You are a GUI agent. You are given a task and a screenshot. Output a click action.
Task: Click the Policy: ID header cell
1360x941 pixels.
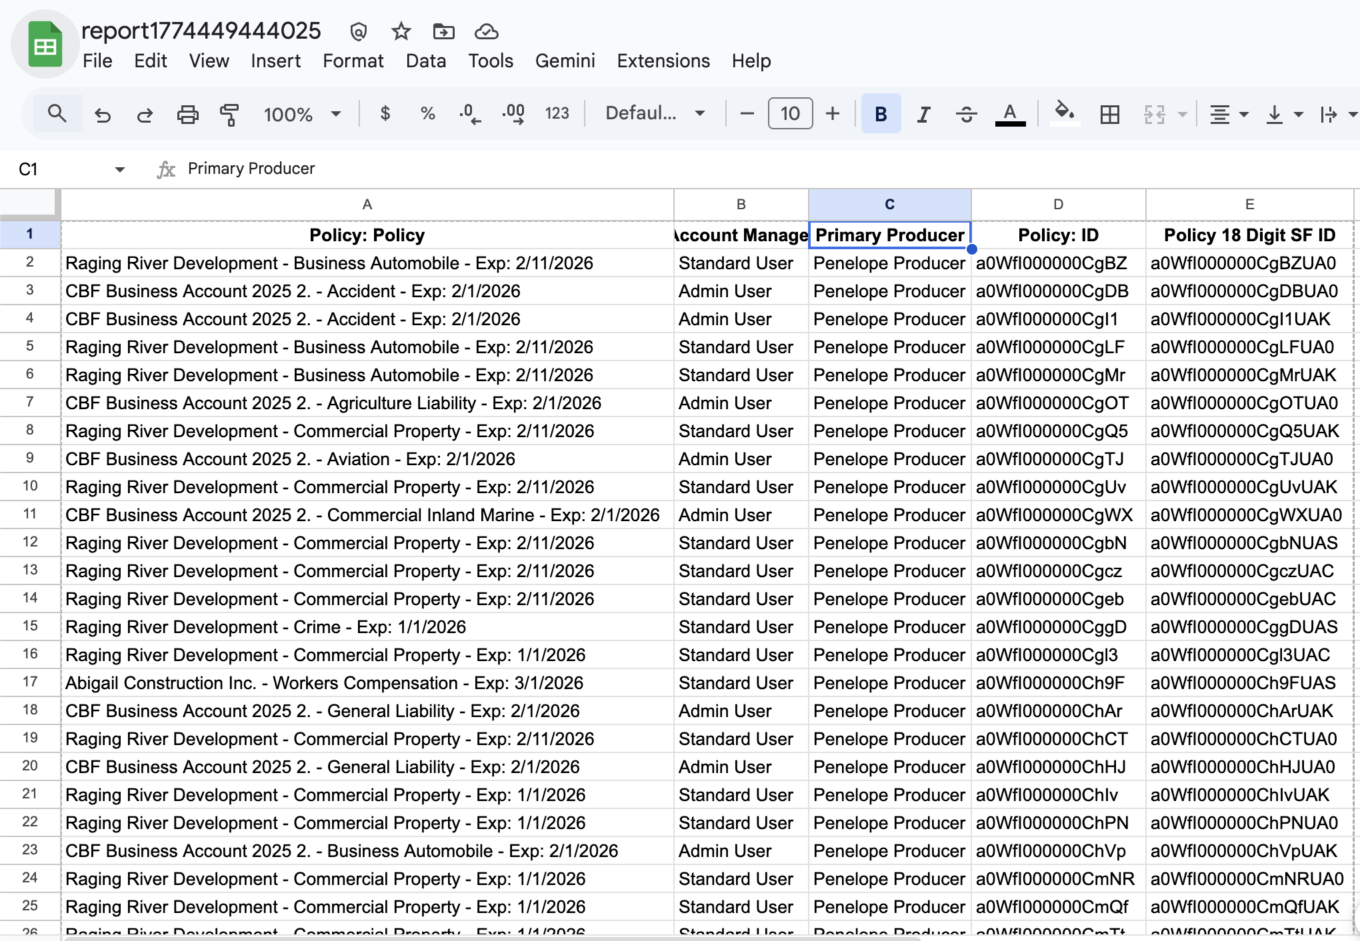[1058, 235]
